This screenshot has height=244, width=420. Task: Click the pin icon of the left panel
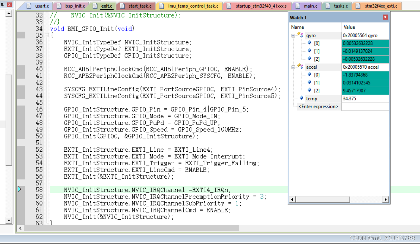[2, 5]
